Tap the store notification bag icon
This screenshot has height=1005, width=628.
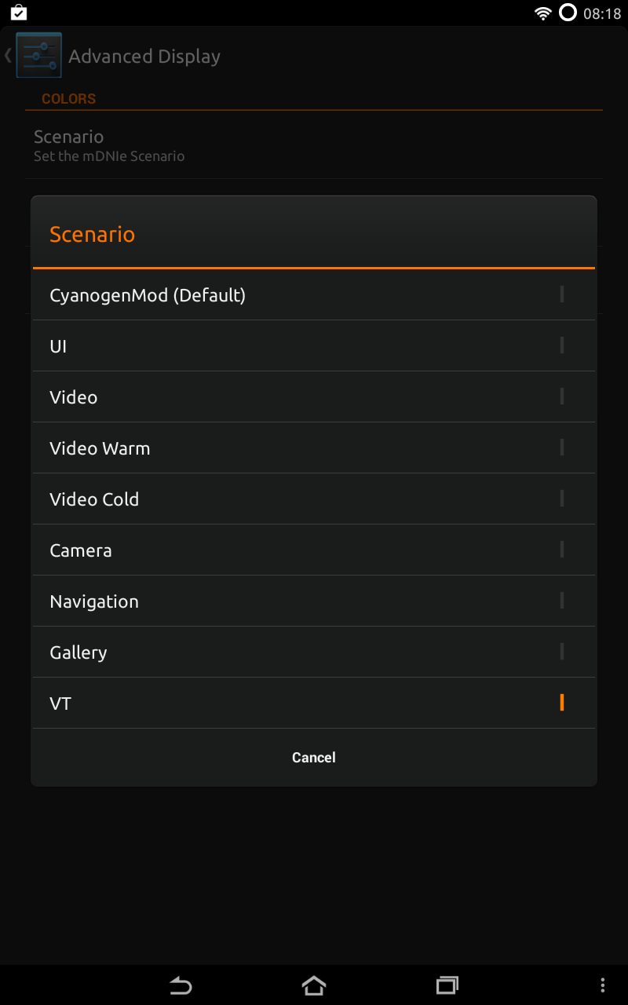coord(19,13)
